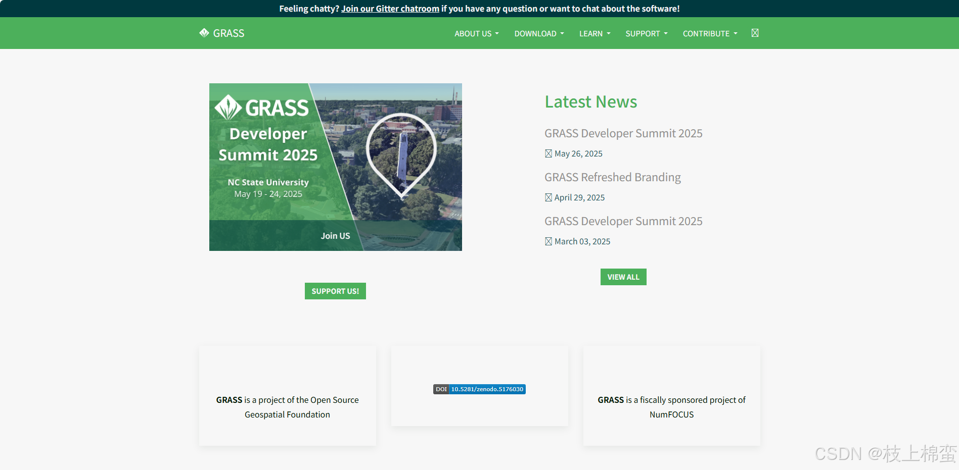Expand the CONTRIBUTE menu

pyautogui.click(x=710, y=33)
